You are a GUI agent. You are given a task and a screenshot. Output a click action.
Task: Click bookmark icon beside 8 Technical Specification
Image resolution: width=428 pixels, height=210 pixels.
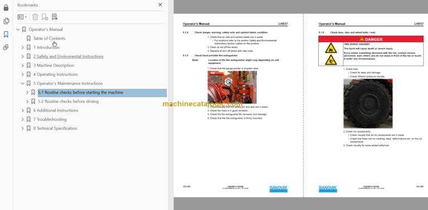(28, 129)
